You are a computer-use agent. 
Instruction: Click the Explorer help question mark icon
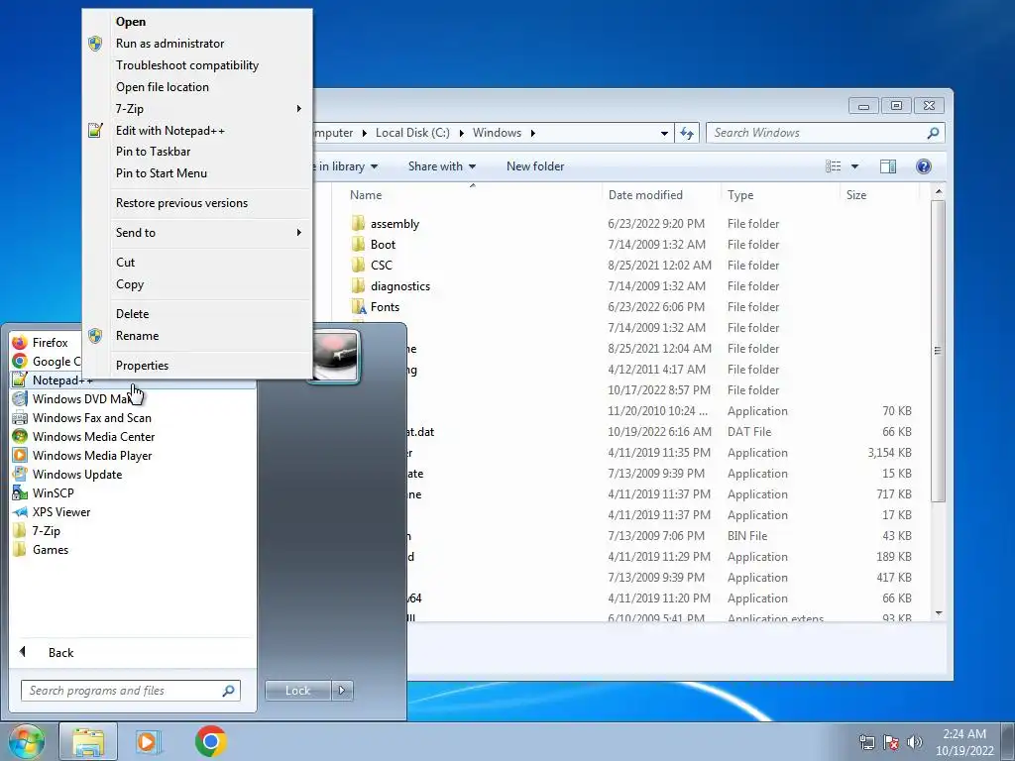924,166
